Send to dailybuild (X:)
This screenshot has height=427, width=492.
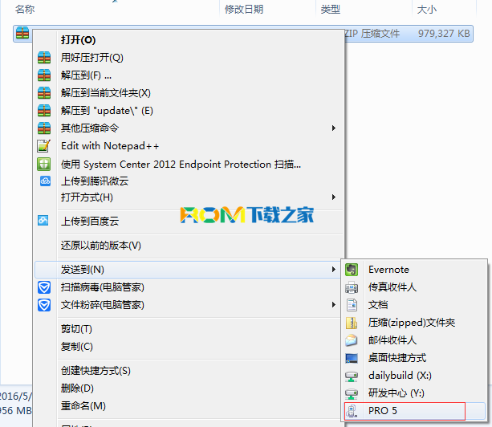point(400,376)
